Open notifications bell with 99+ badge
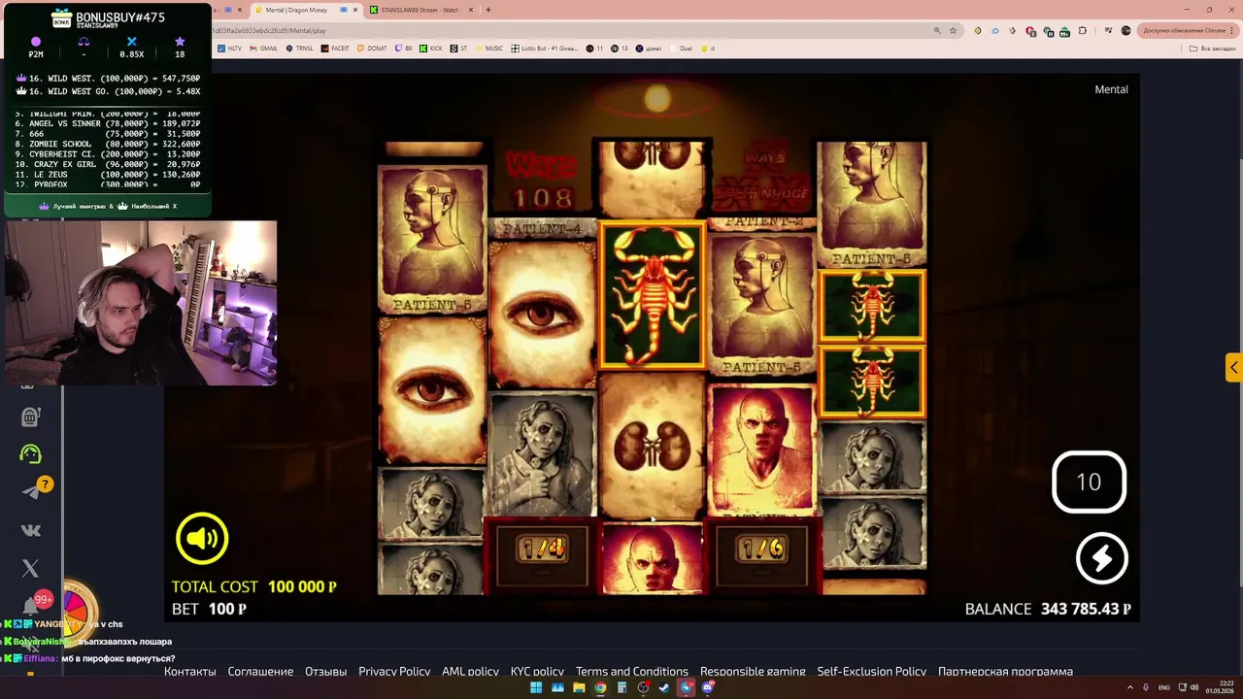Viewport: 1243px width, 699px height. point(30,607)
